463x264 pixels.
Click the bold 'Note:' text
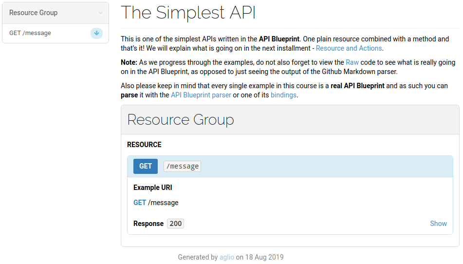(129, 62)
